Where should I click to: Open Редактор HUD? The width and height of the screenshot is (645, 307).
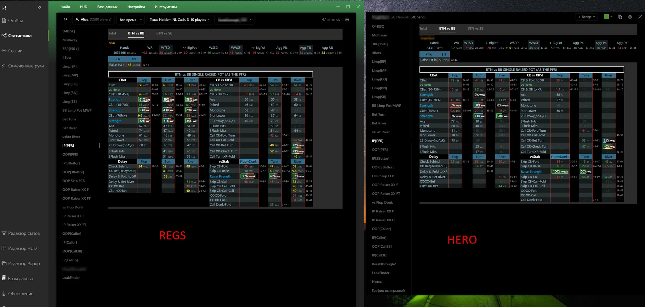tap(19, 248)
